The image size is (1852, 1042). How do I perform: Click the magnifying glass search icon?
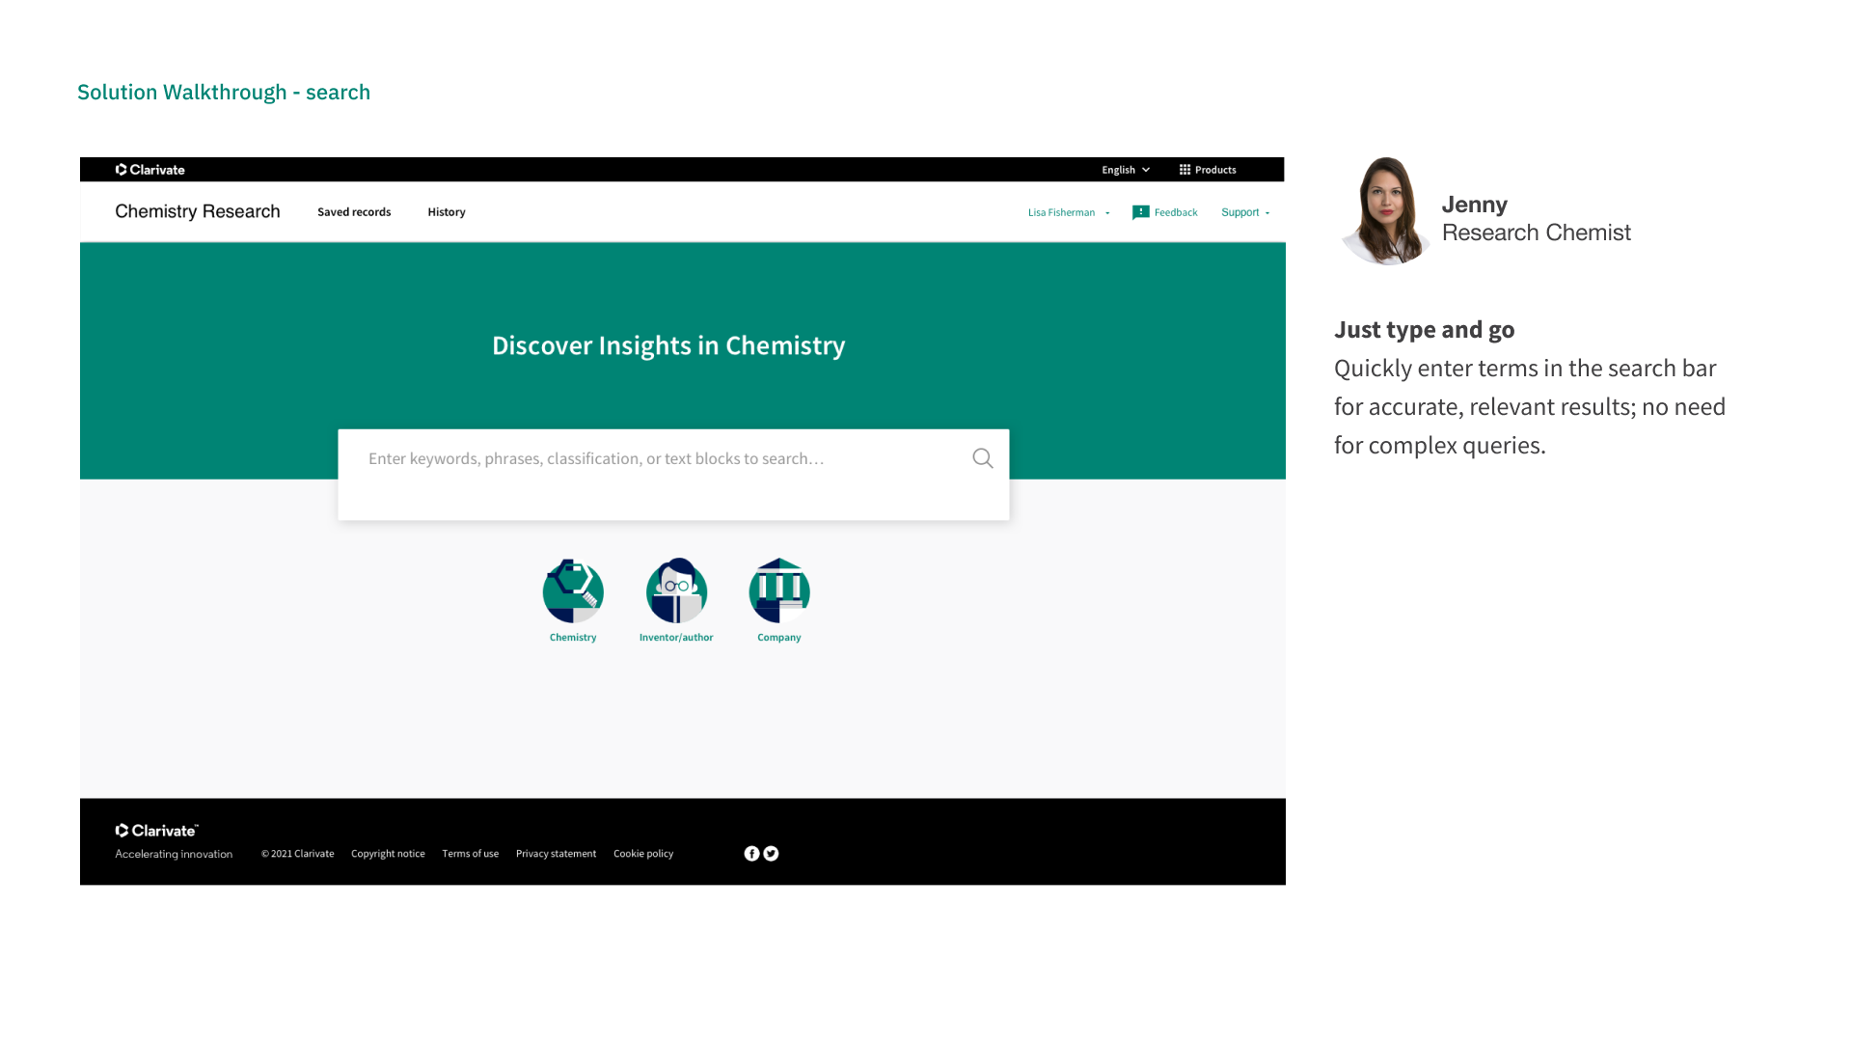(982, 458)
